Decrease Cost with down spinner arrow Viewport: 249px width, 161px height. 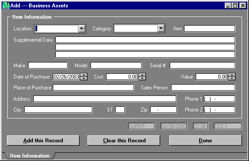click(x=142, y=78)
